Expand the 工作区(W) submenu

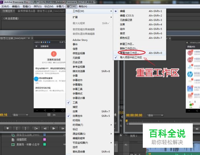pos(90,11)
